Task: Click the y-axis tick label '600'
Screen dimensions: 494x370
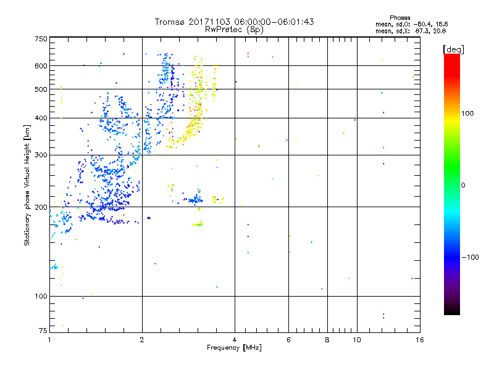Action: pos(41,66)
